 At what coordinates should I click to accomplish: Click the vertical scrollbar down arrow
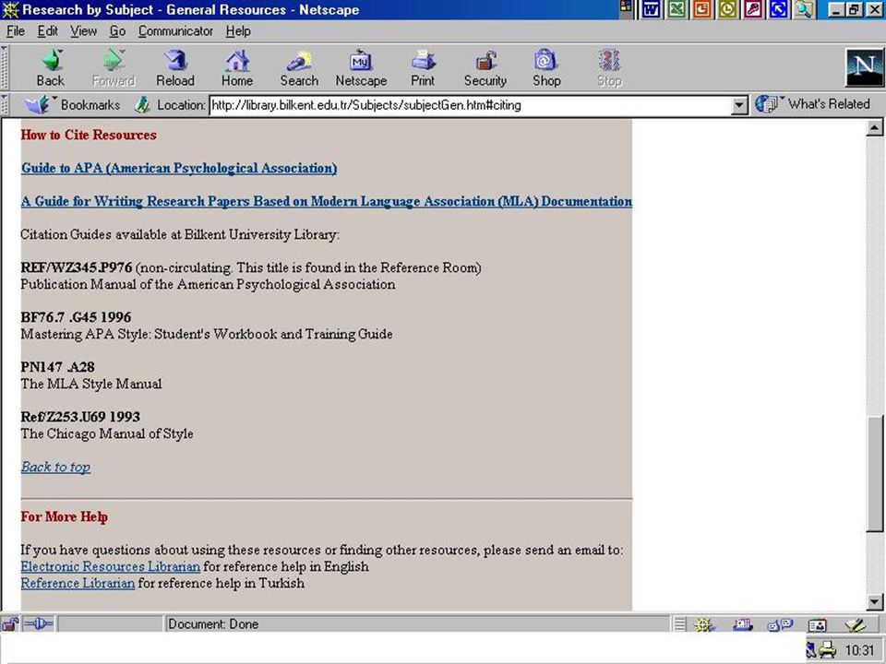coord(874,601)
